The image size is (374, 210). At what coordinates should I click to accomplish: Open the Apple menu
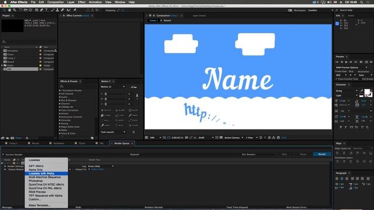pyautogui.click(x=5, y=2)
